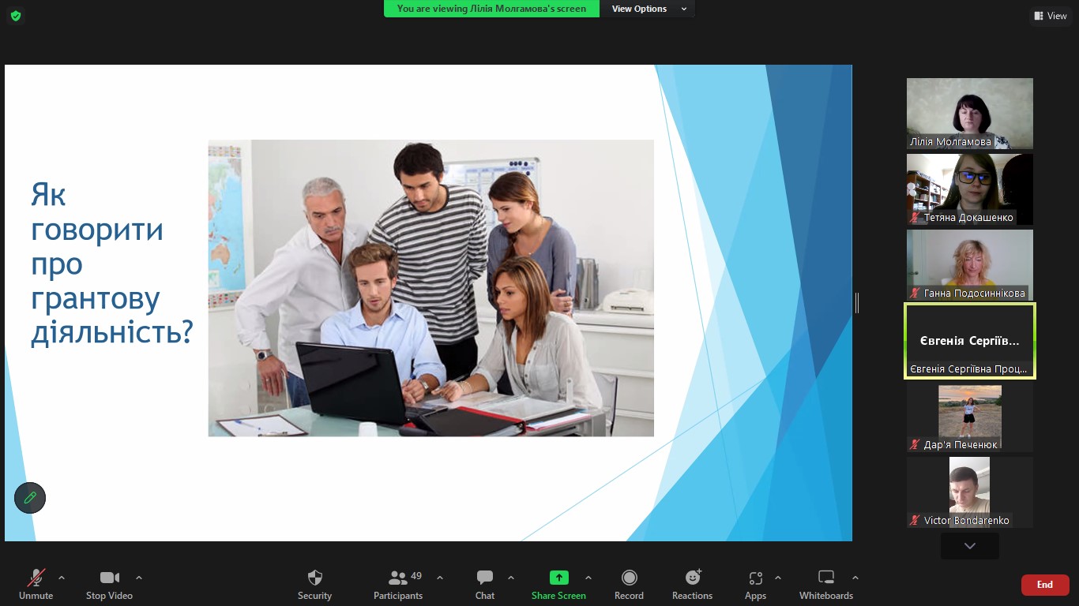Open the View layout menu
1079x606 pixels.
pos(1050,16)
